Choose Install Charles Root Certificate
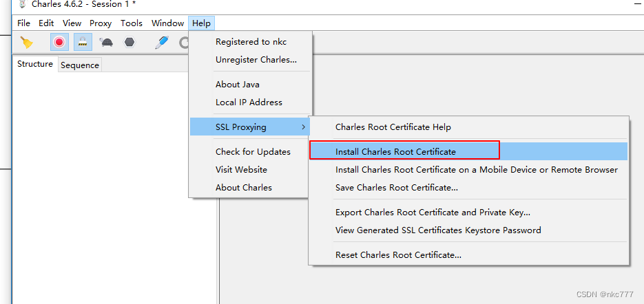The width and height of the screenshot is (644, 304). click(468, 151)
